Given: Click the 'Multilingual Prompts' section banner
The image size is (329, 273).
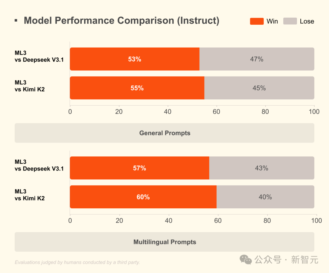Looking at the screenshot, I should coord(164,242).
